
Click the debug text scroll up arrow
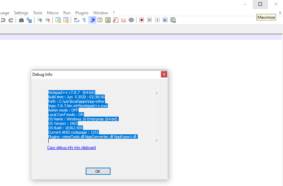(157, 93)
